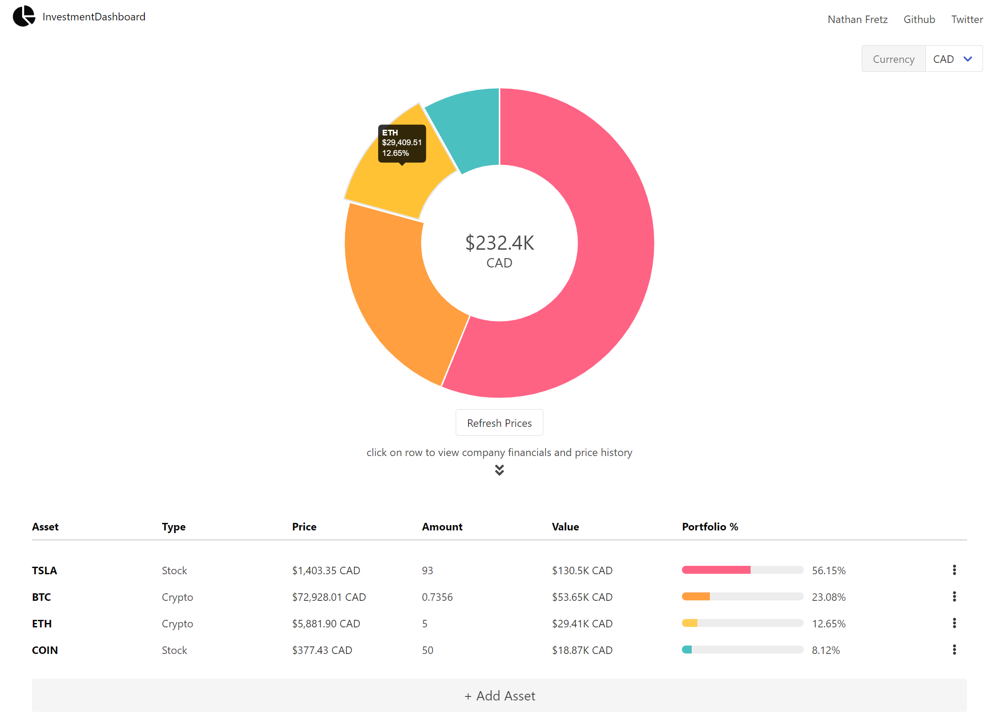The width and height of the screenshot is (999, 727).
Task: Open the Nathan Fretz link
Action: click(x=857, y=19)
